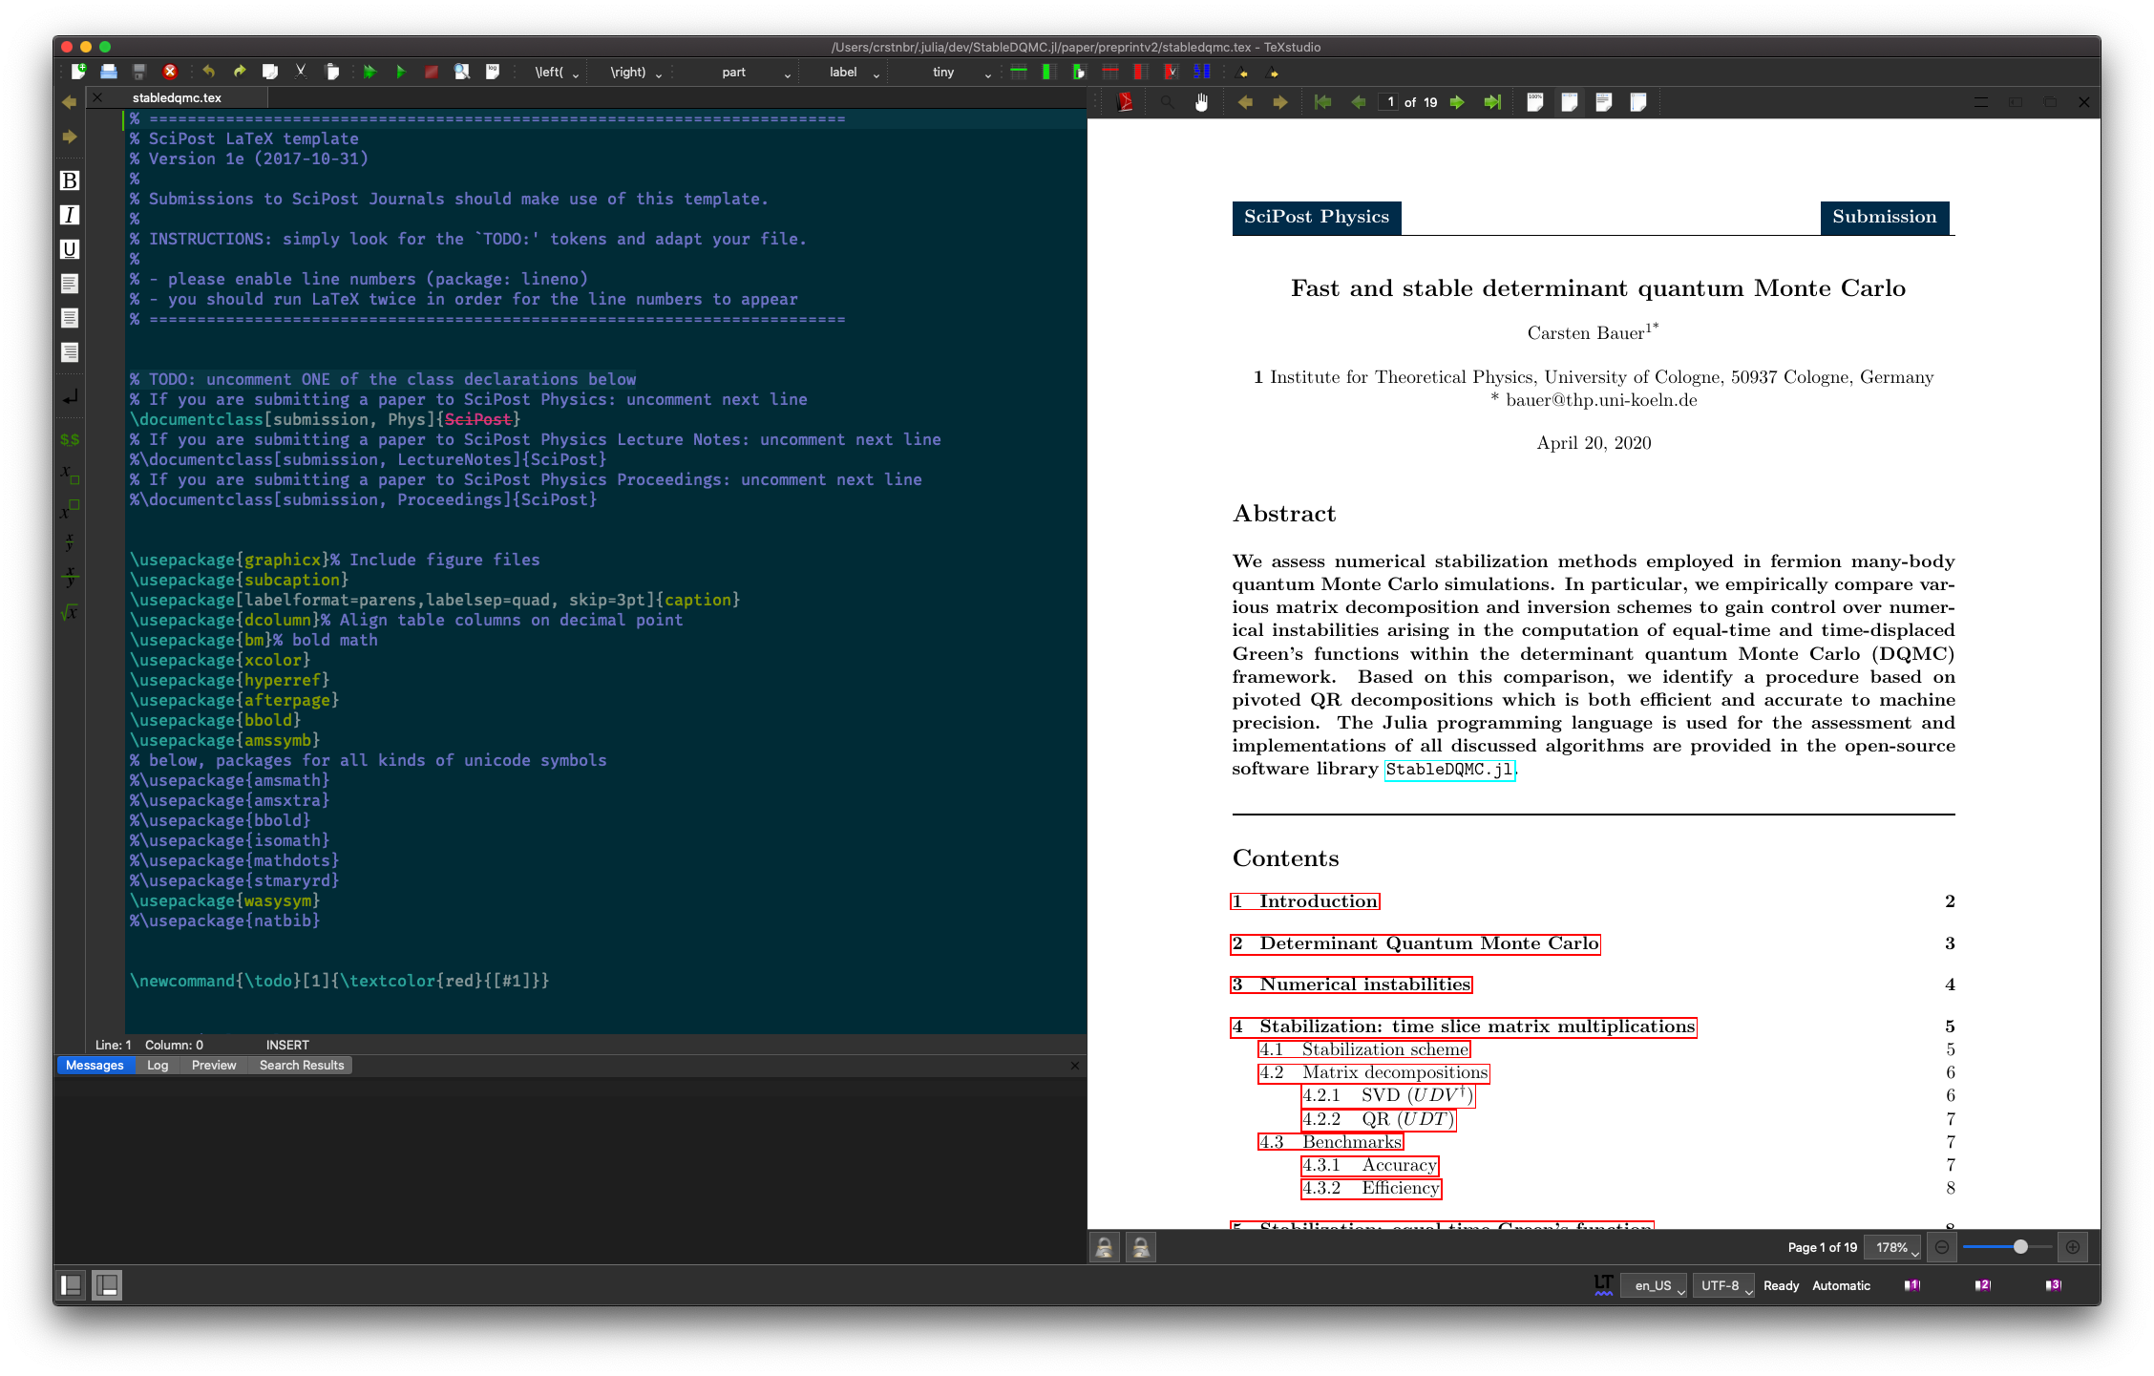Insert inline math with $$ icon
Screen dimensions: 2154x1376
pos(70,439)
